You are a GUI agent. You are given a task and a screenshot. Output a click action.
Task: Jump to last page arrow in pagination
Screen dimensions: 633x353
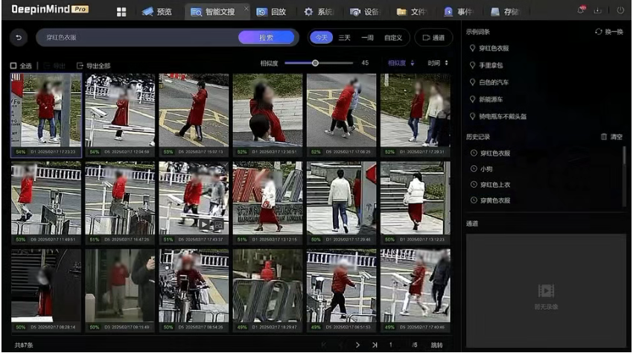pyautogui.click(x=374, y=345)
